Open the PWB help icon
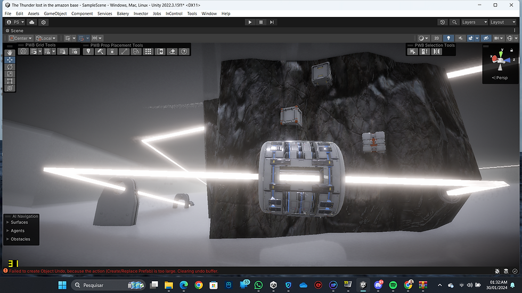Viewport: 522px width, 293px height. click(184, 52)
